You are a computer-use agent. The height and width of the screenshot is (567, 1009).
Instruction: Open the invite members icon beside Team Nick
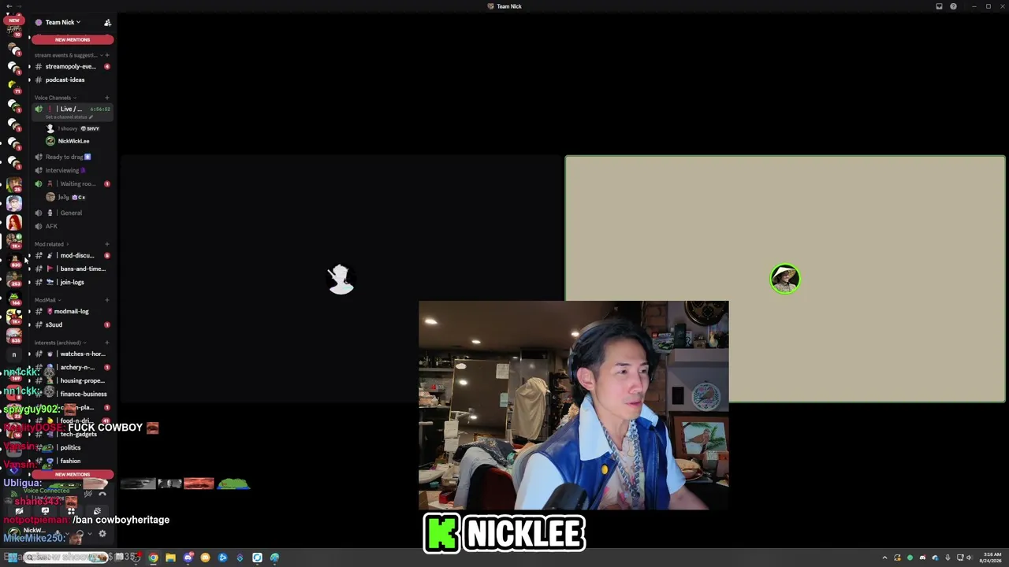[x=107, y=22]
